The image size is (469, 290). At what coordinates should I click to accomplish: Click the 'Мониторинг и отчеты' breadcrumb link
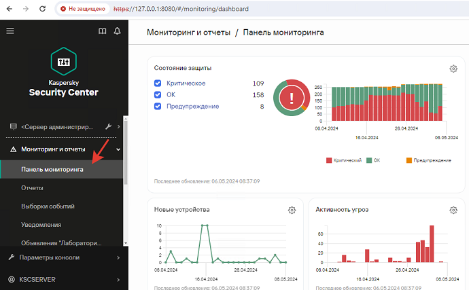click(x=188, y=33)
